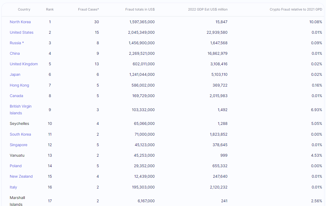Click the Italy country link

pyautogui.click(x=14, y=187)
